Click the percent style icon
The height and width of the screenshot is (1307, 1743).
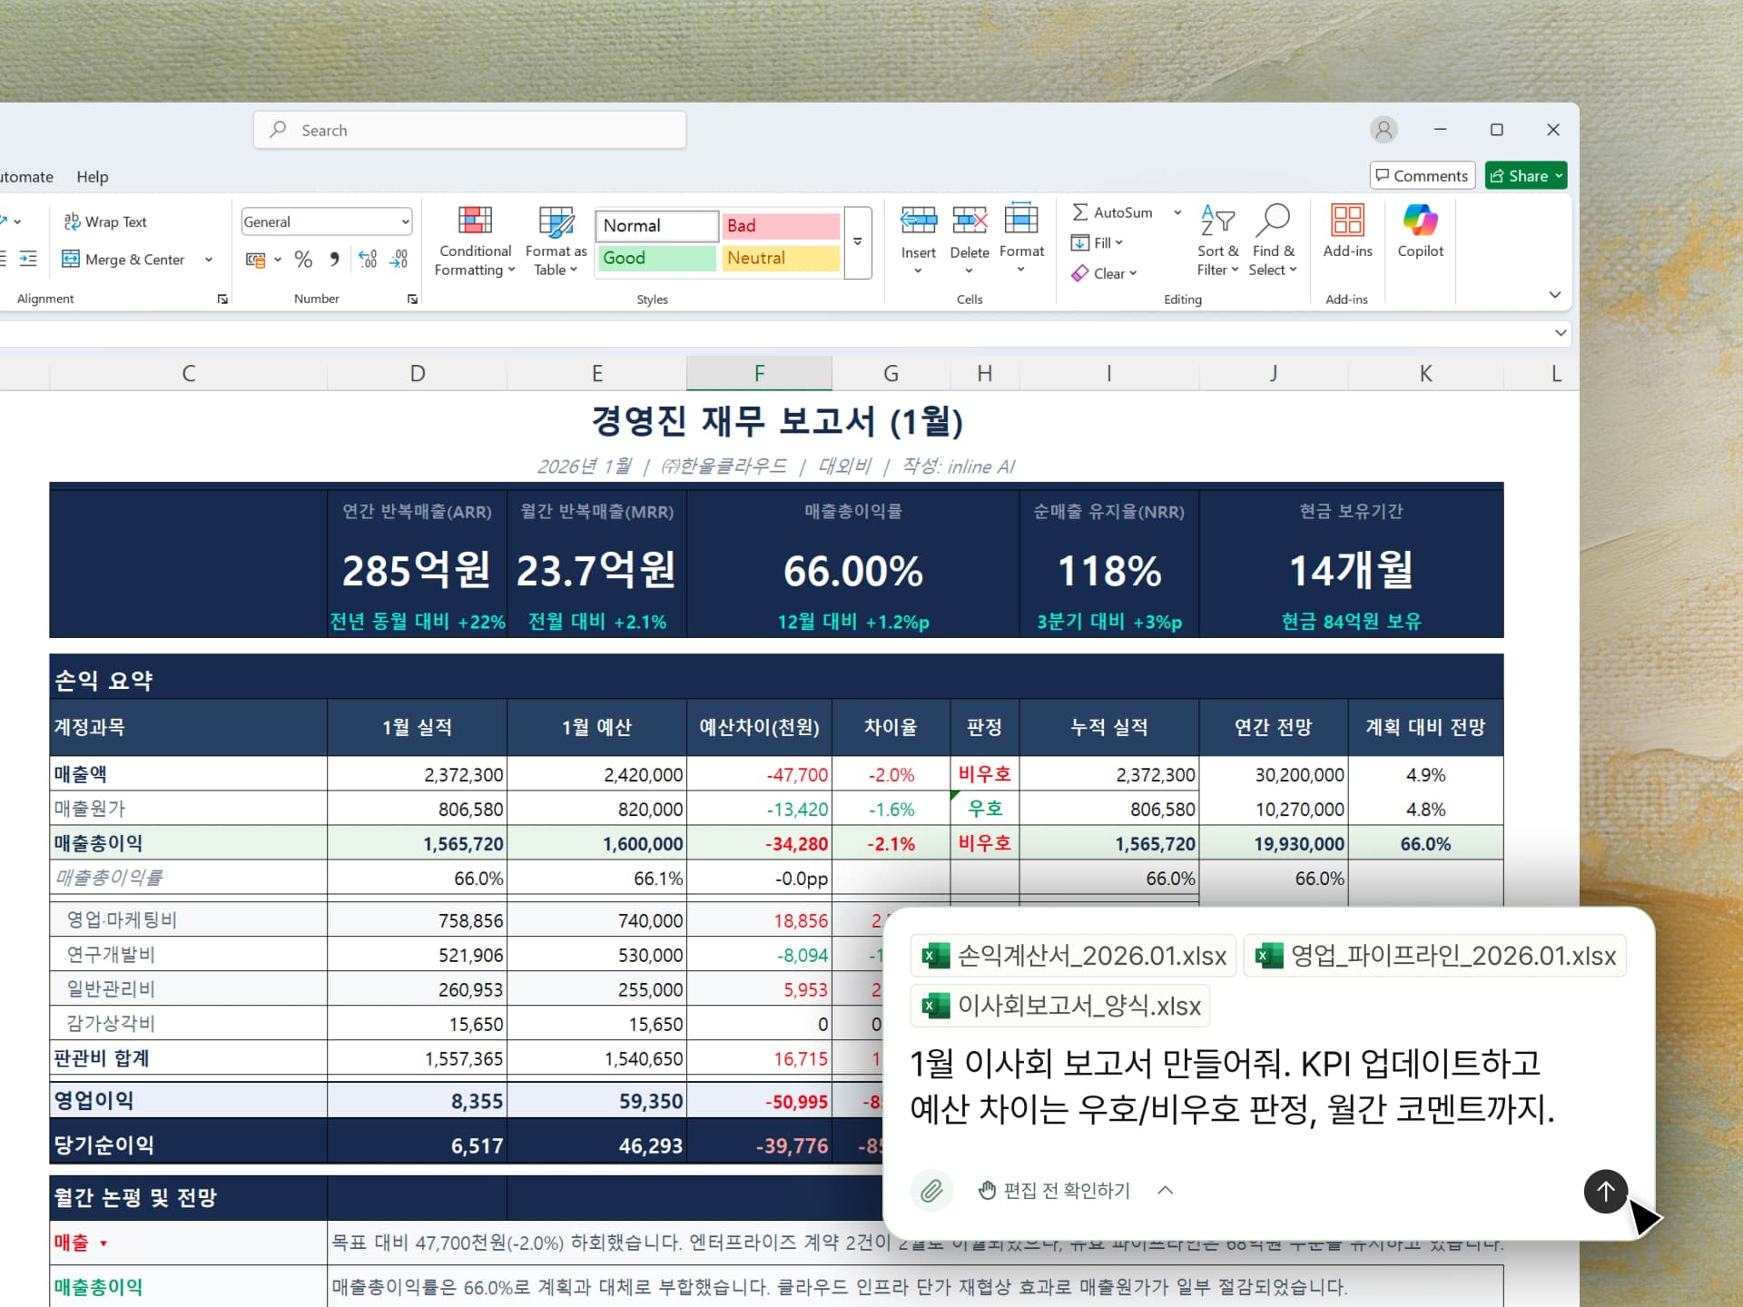[x=303, y=260]
